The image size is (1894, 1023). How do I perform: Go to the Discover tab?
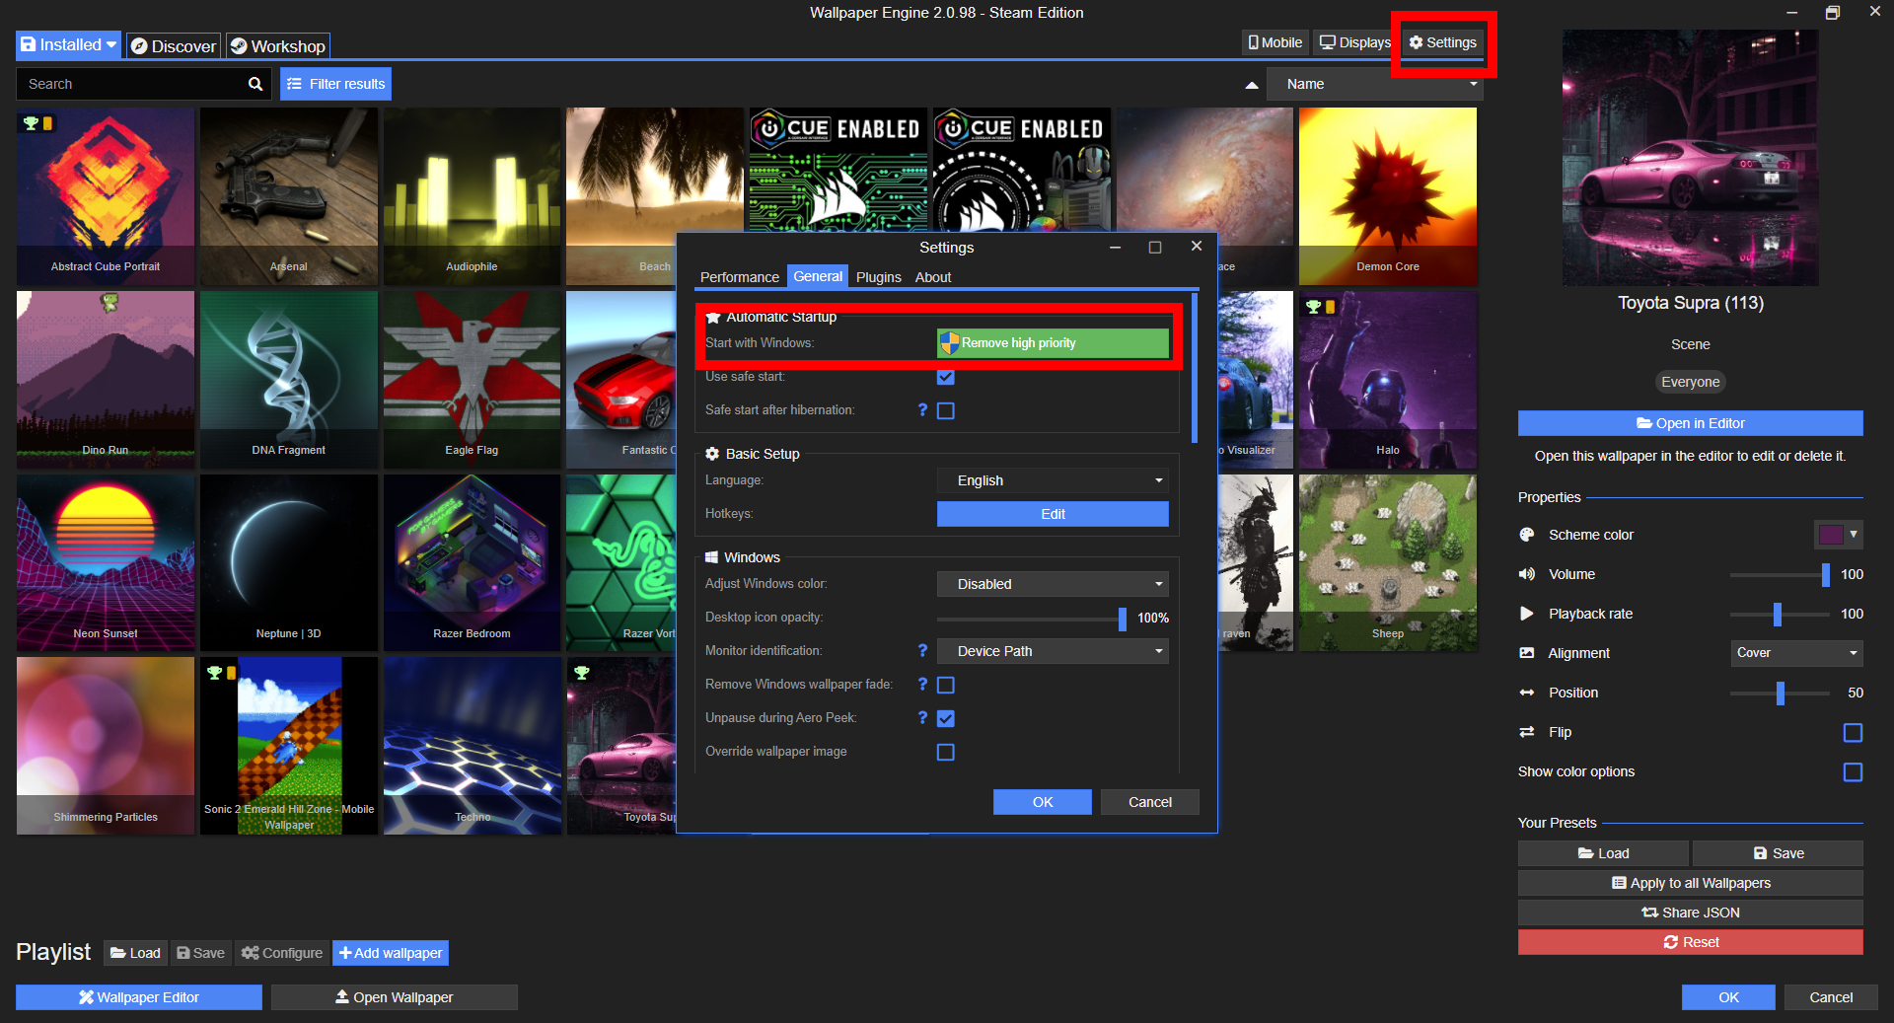[x=174, y=46]
